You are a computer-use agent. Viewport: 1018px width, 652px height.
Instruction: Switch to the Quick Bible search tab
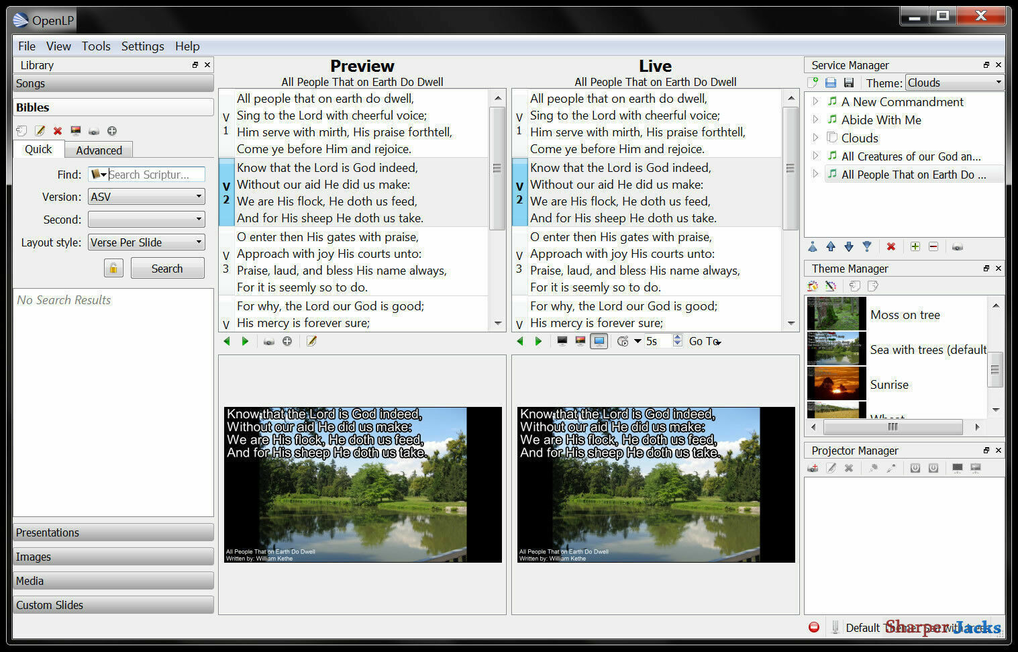click(38, 149)
